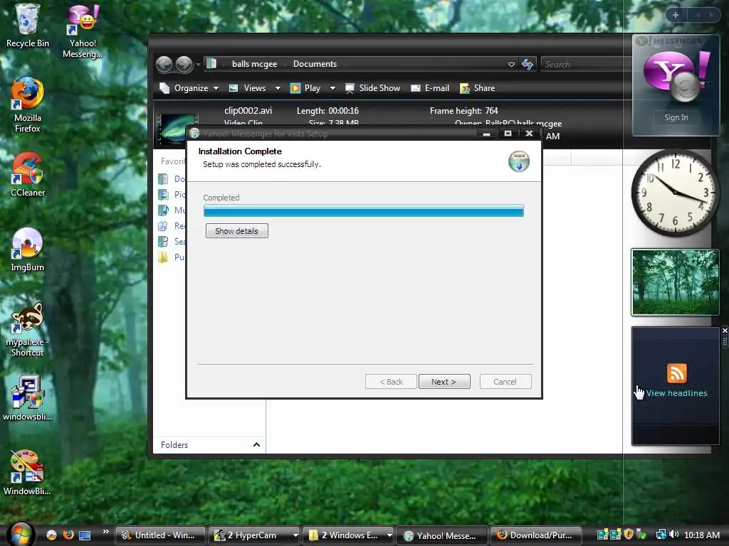The image size is (729, 546).
Task: Click Slide Show in Explorer toolbar
Action: [373, 88]
